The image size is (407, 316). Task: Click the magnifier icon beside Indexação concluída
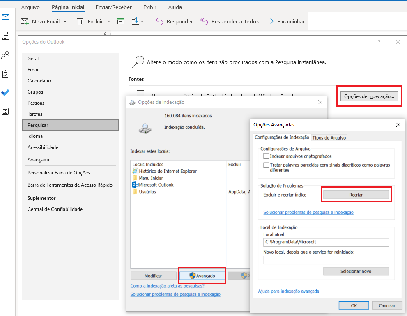(x=145, y=128)
